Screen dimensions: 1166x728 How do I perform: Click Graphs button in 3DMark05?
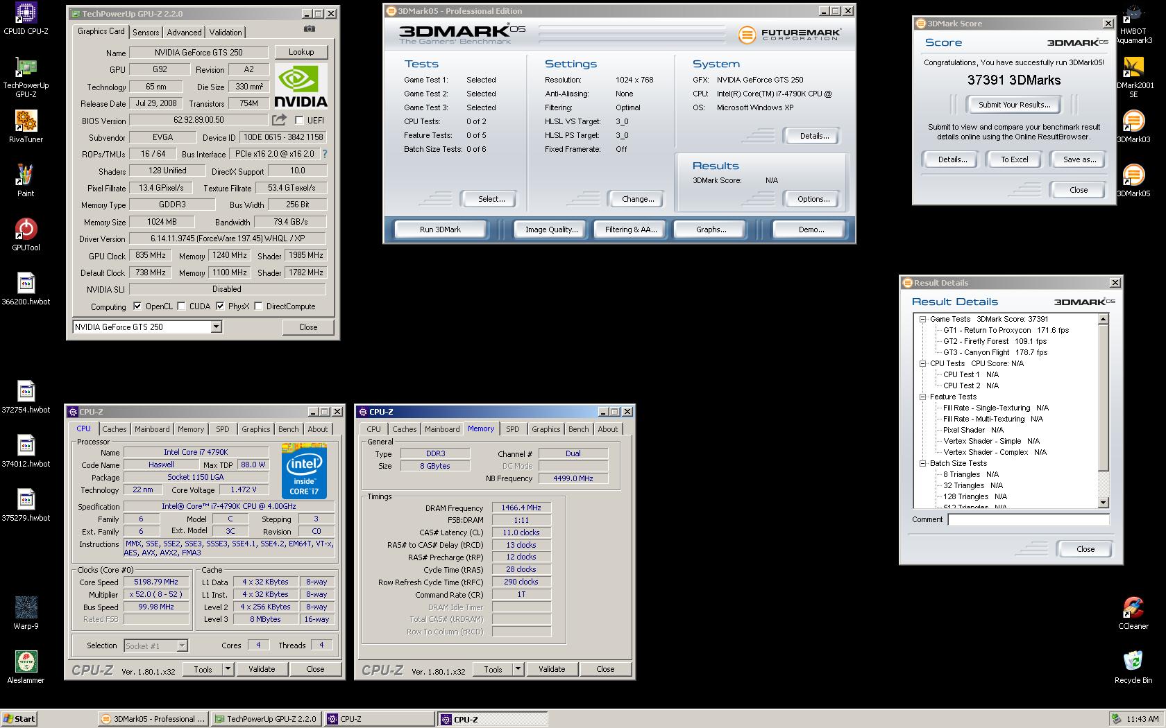711,229
